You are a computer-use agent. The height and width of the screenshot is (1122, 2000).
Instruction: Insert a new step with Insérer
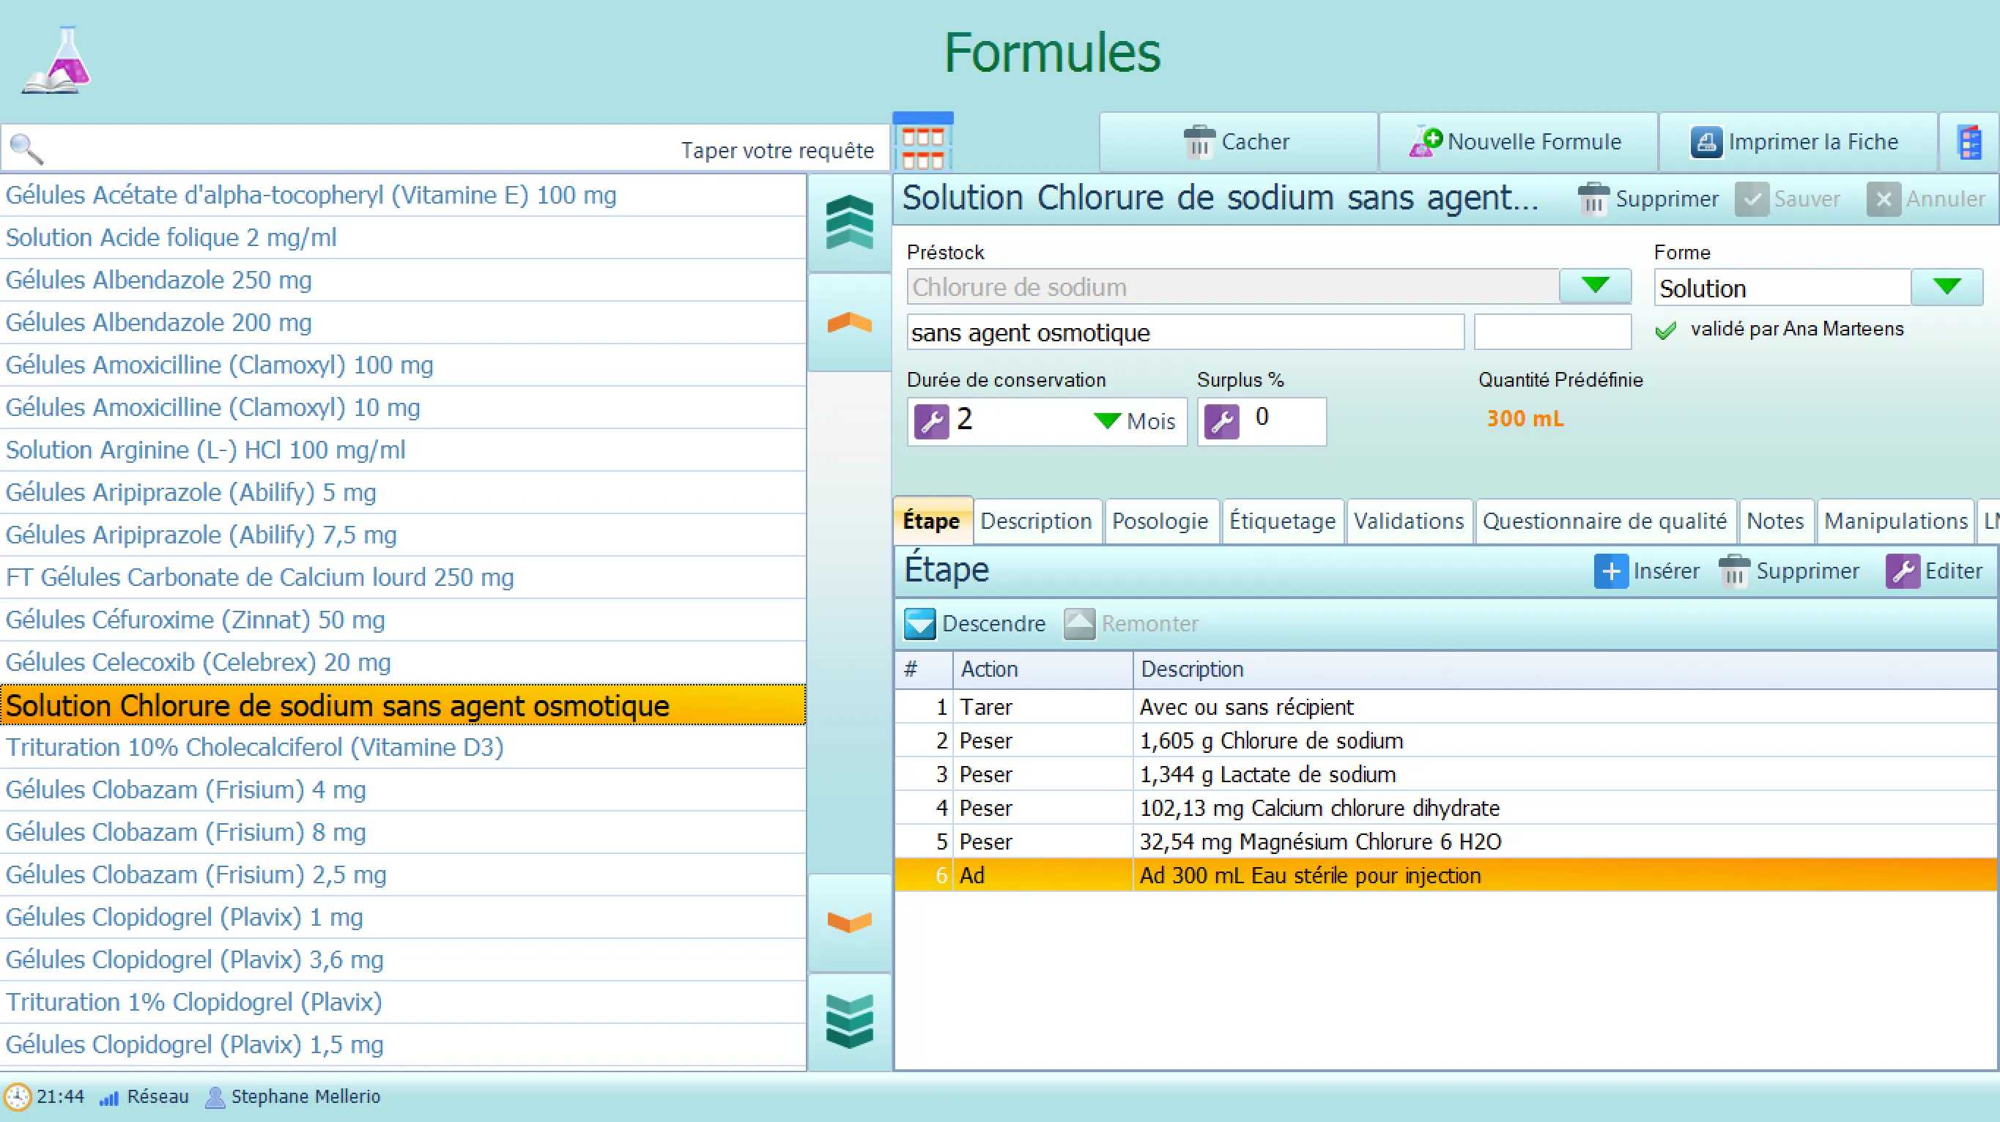tap(1647, 571)
